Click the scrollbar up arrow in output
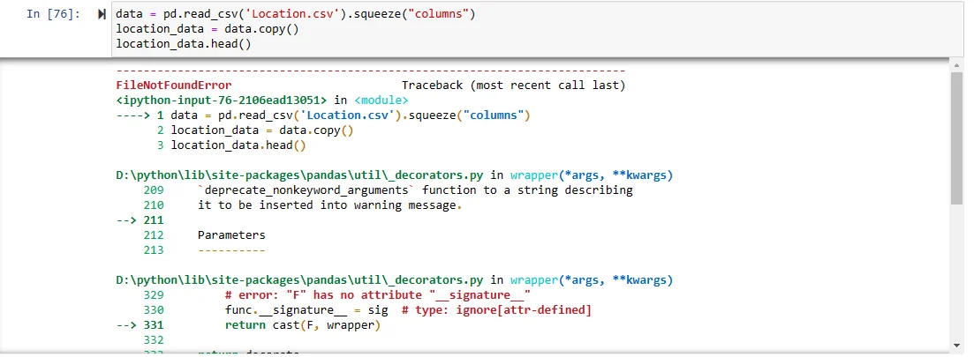Viewport: 974px width, 357px height. point(955,66)
